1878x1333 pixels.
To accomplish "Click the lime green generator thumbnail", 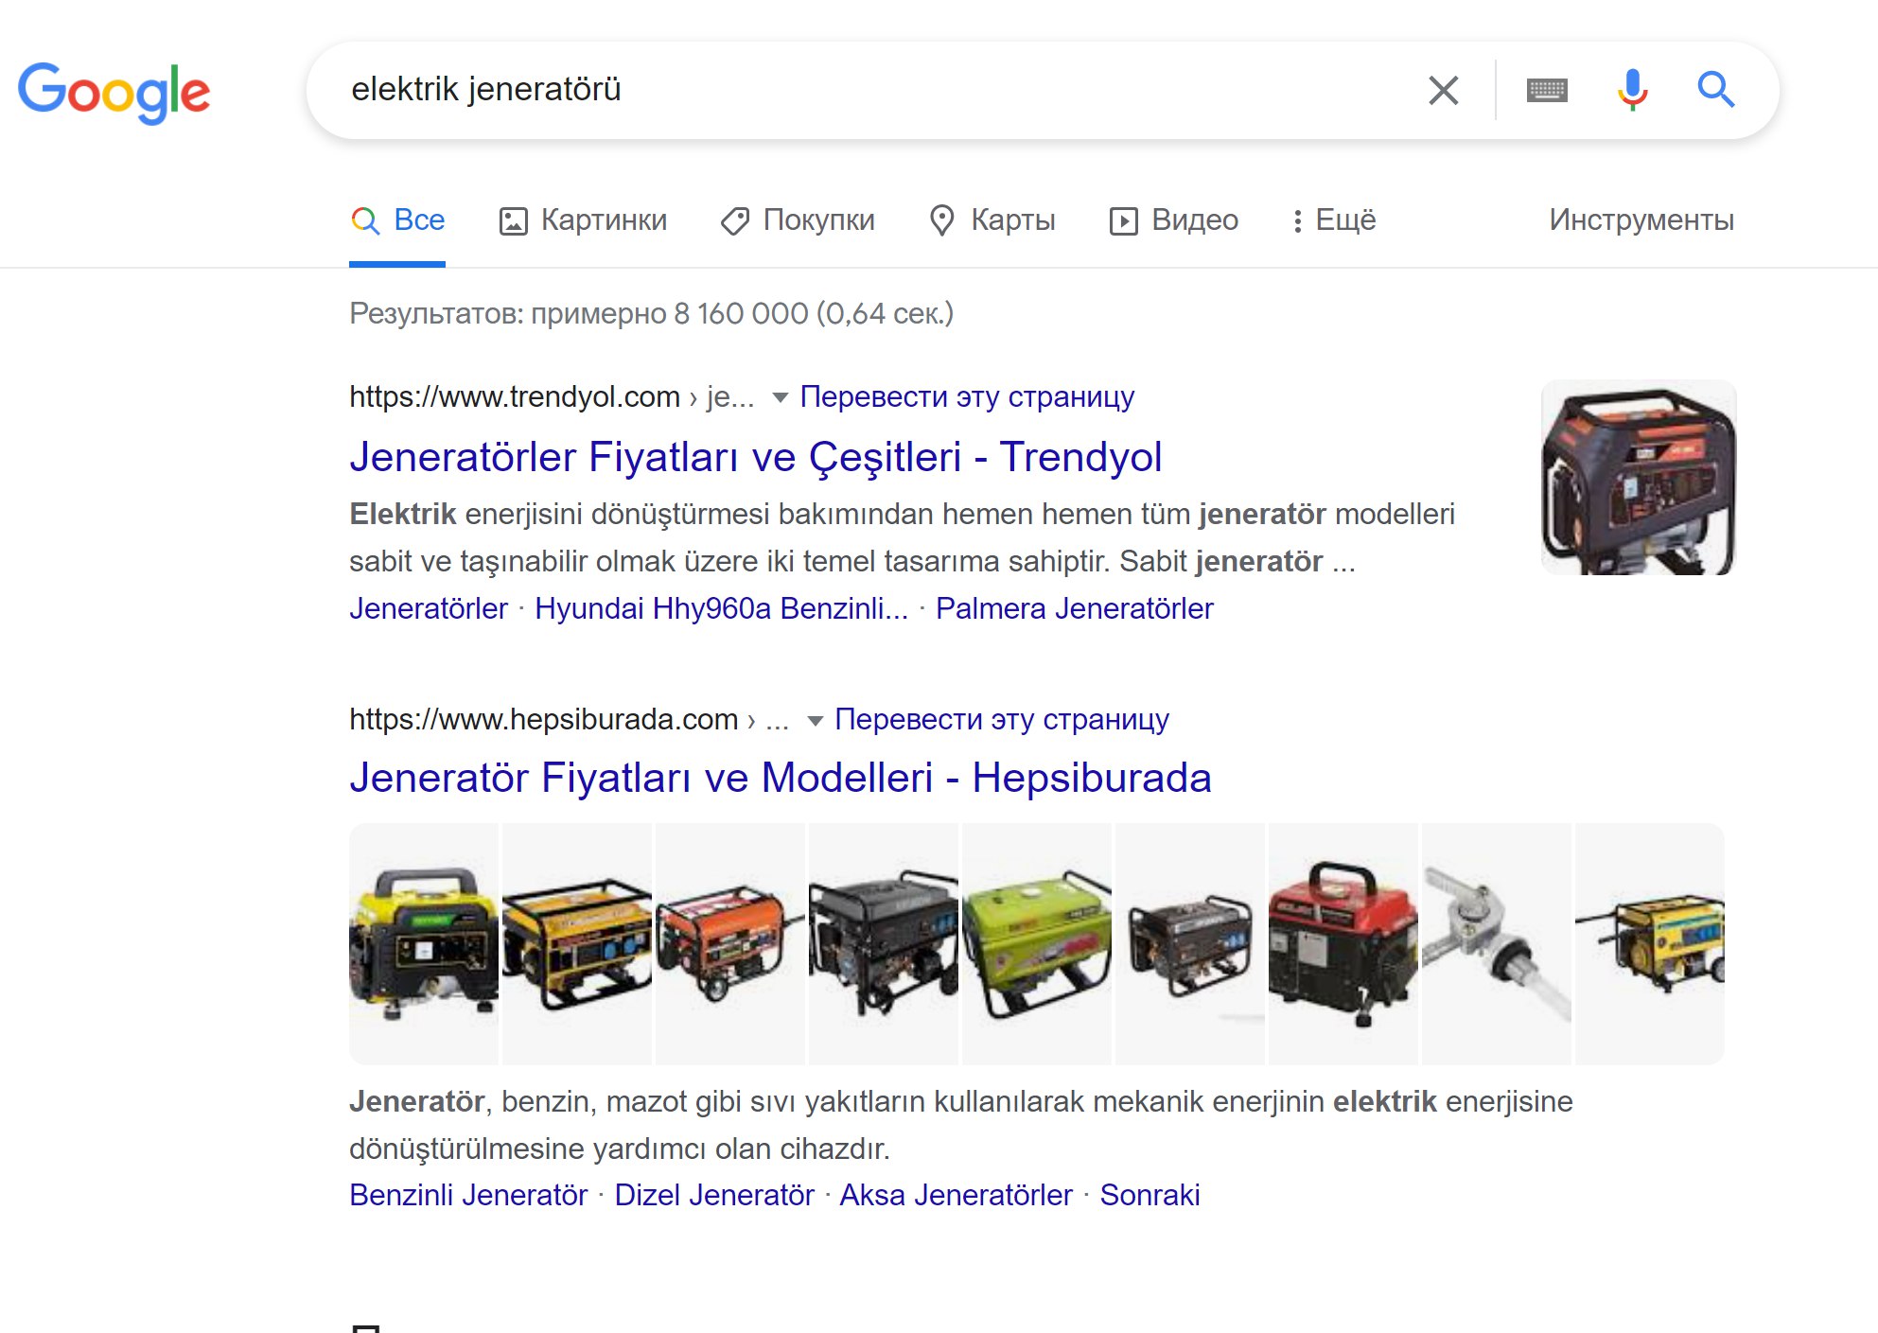I will pyautogui.click(x=1037, y=943).
